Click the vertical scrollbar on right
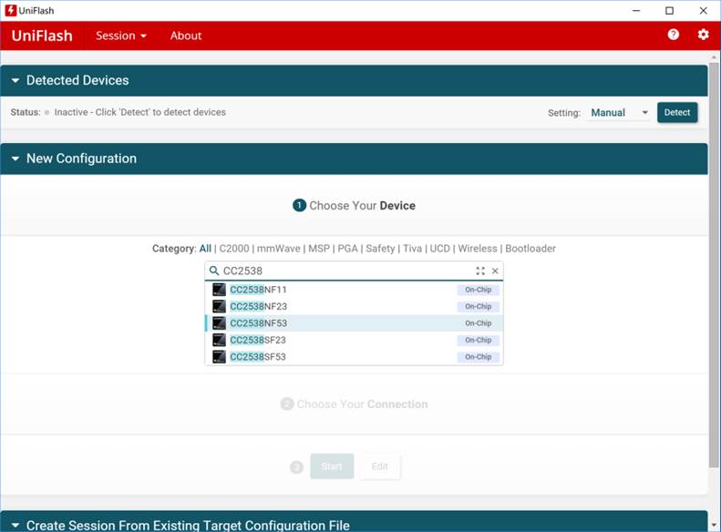Viewport: 721px width, 532px height. click(714, 273)
